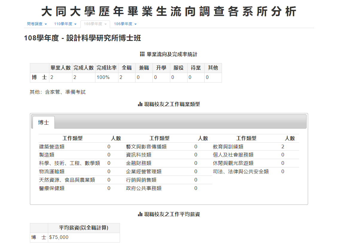Click the 物流運輸類 row label

(52, 172)
